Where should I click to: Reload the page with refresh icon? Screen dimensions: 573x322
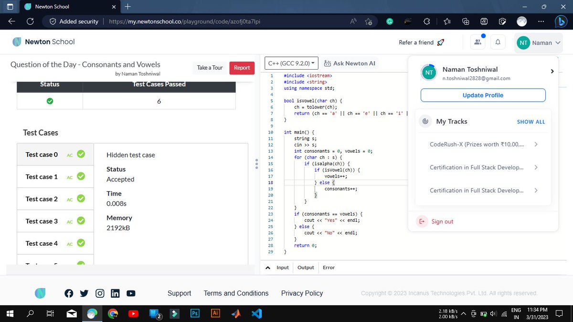[30, 21]
